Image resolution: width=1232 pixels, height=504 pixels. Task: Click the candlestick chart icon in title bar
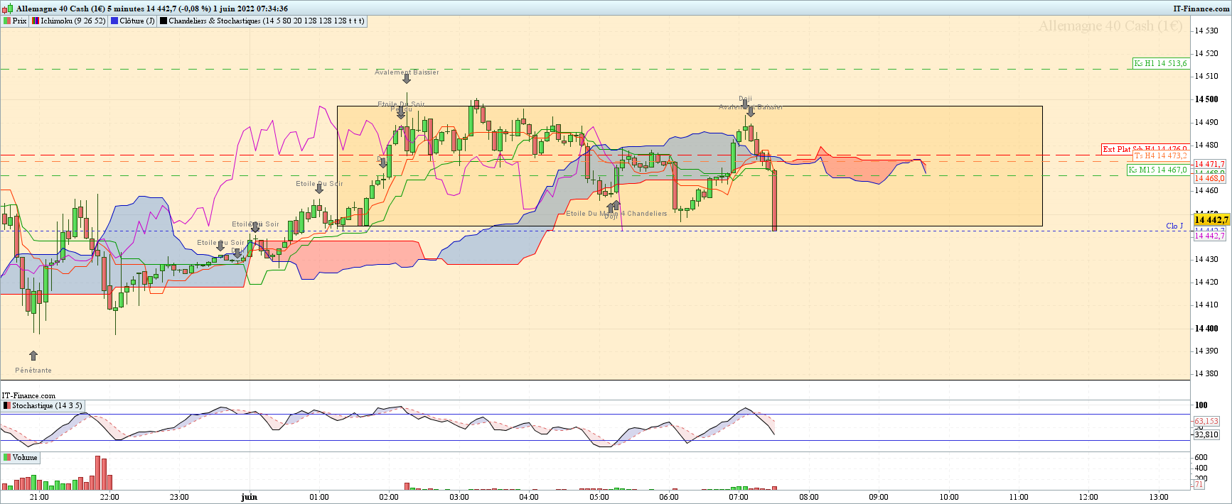[x=7, y=9]
